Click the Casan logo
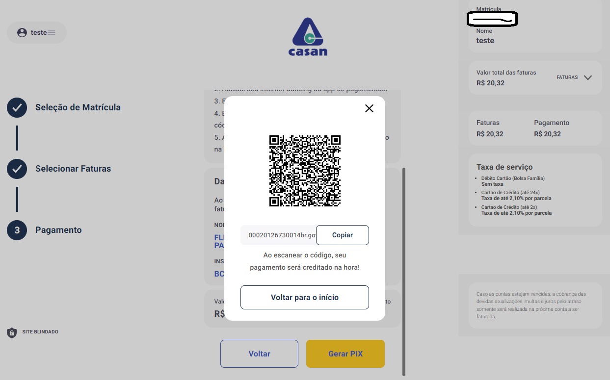Viewport: 610px width, 380px height. point(308,37)
